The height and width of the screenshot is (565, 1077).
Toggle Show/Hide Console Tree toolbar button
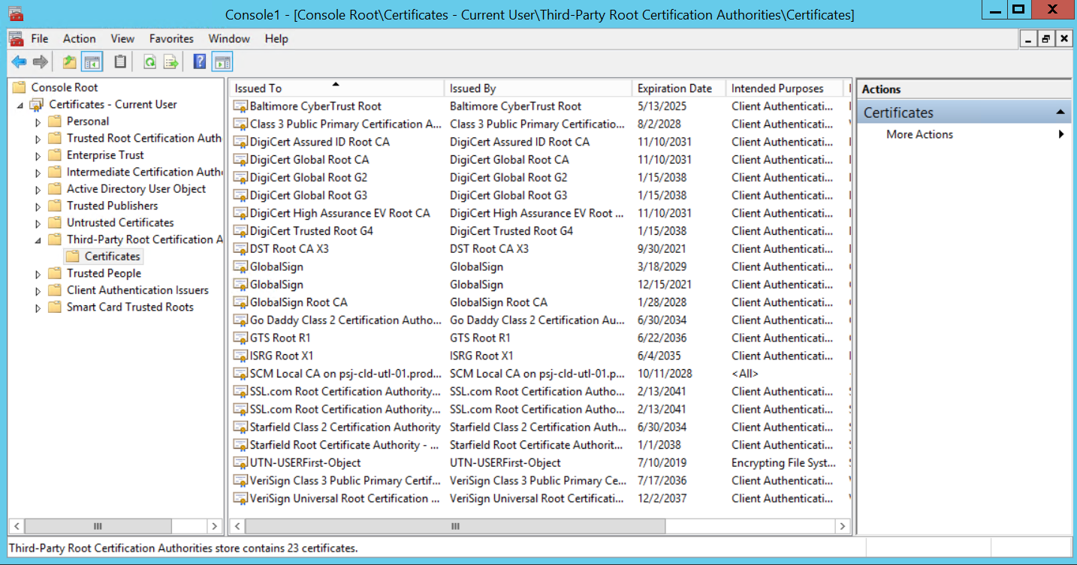pos(92,62)
